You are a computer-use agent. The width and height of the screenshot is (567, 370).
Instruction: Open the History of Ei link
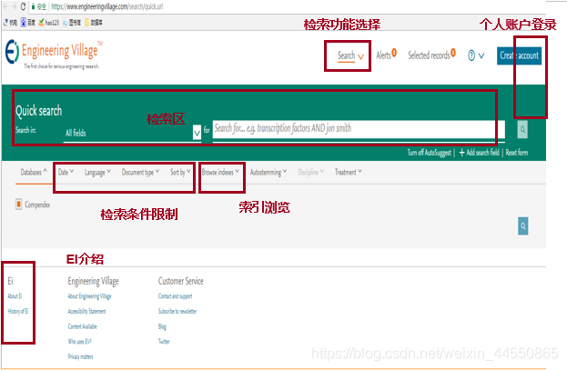(x=18, y=311)
